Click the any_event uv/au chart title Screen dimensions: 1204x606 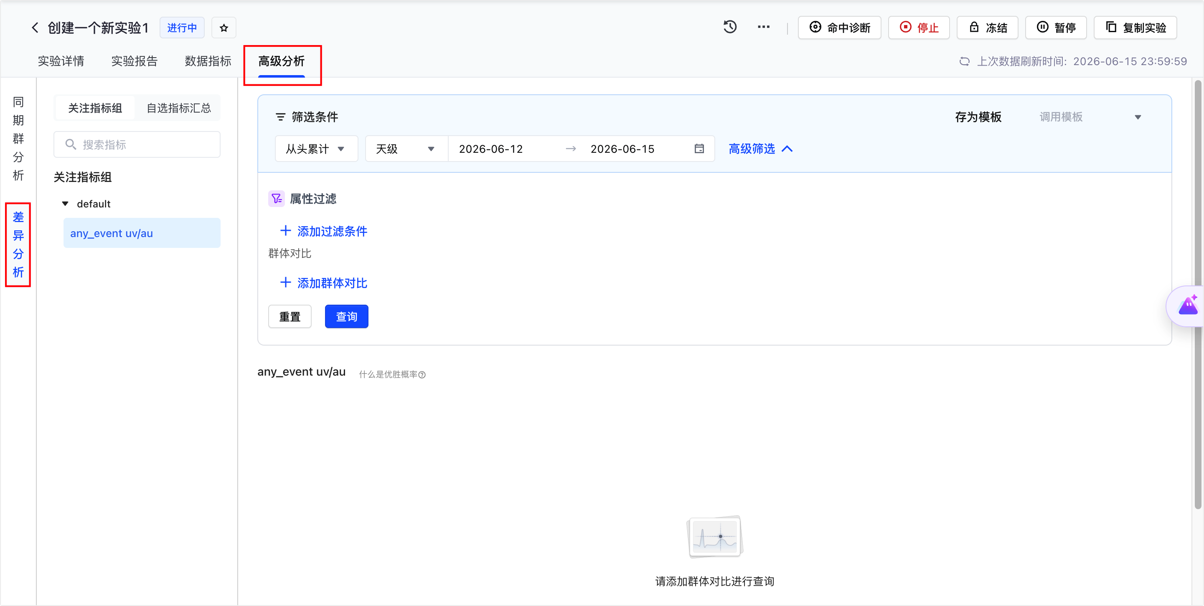point(301,371)
